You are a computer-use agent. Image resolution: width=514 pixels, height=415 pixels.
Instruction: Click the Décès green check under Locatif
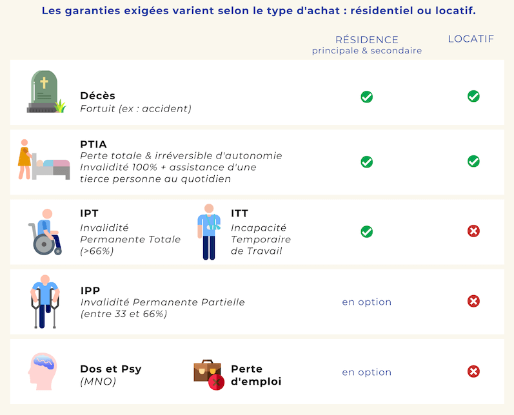click(473, 96)
